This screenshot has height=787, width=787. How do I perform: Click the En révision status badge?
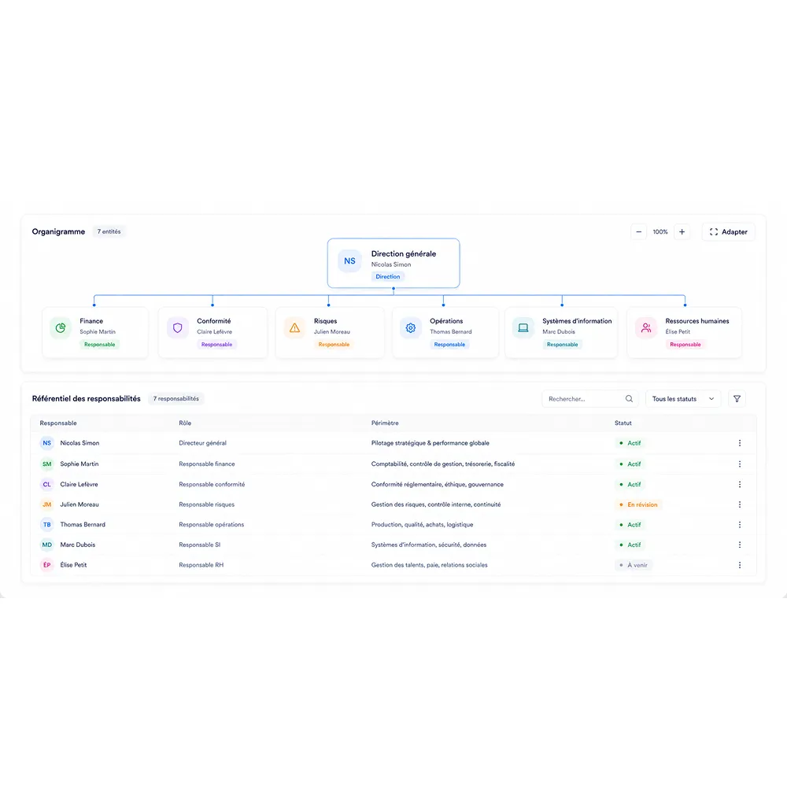638,504
